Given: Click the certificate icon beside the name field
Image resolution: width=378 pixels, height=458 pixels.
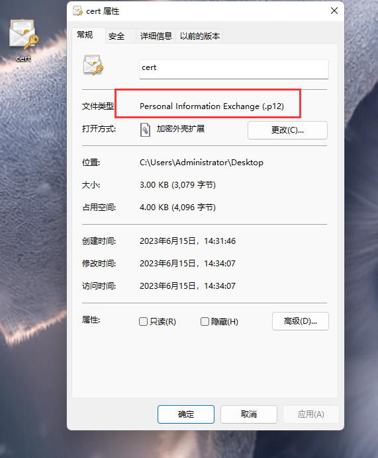Looking at the screenshot, I should (93, 65).
